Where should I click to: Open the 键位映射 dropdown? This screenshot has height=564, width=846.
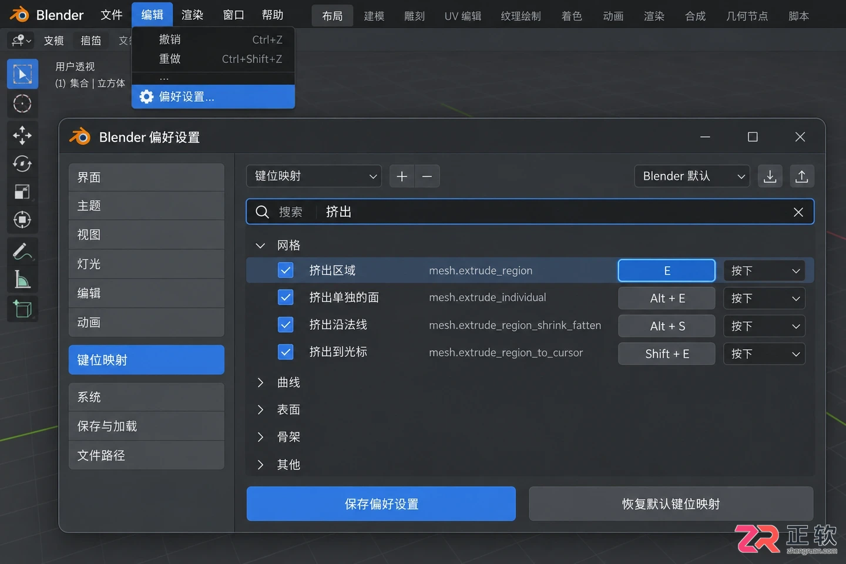314,176
